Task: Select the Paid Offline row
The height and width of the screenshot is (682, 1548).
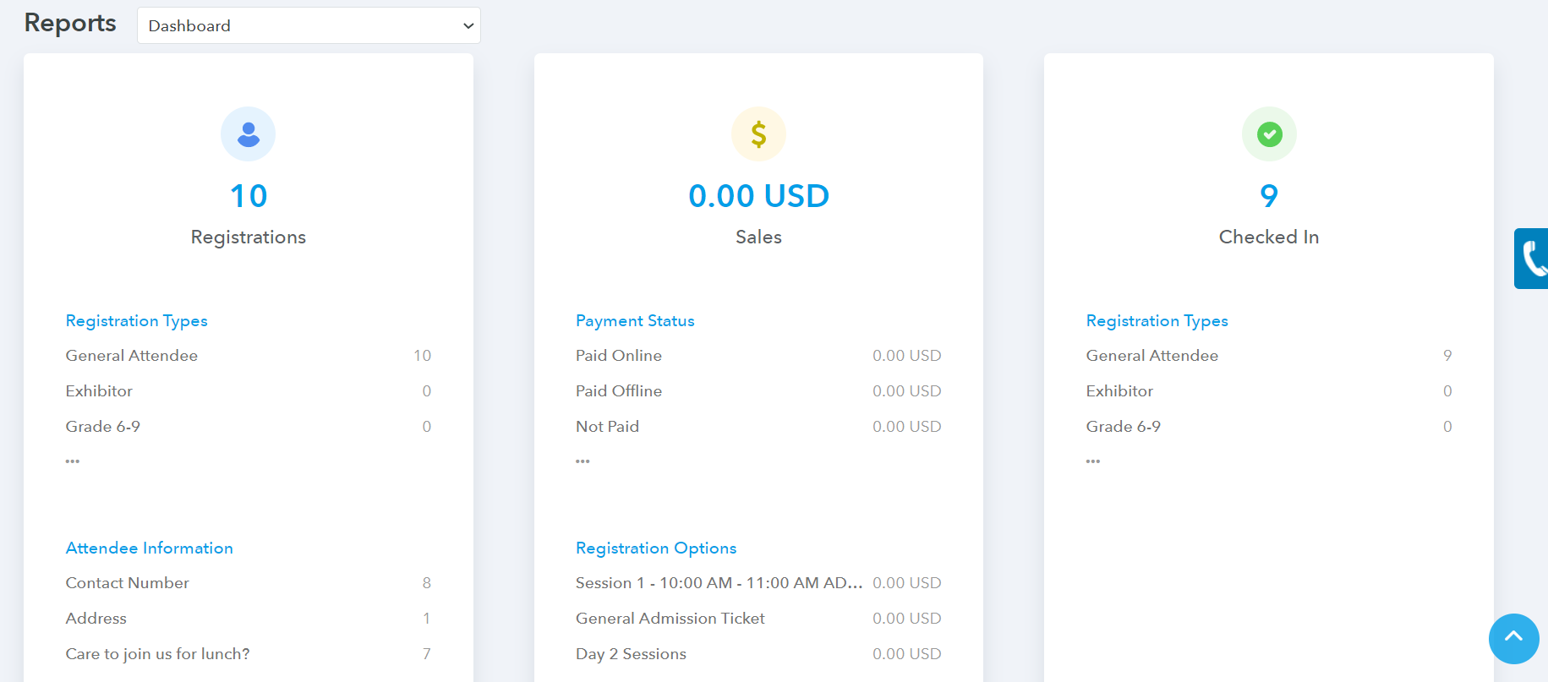Action: pos(758,391)
